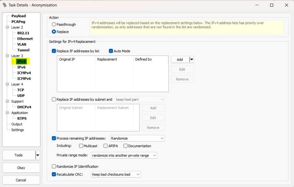Open the Add button dropdown arrow
The width and height of the screenshot is (294, 187).
click(191, 59)
